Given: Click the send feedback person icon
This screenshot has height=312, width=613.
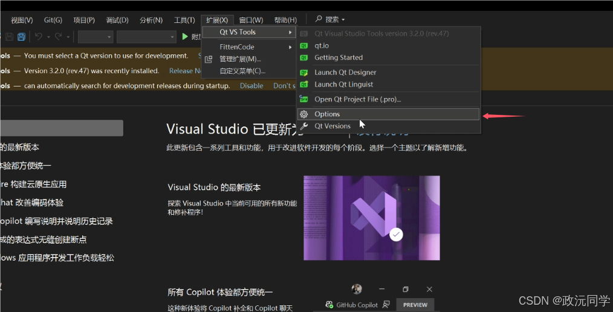Looking at the screenshot, I should pyautogui.click(x=386, y=305).
